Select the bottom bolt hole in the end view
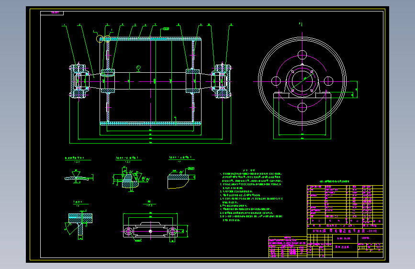The height and width of the screenshot is (269, 415). pos(302,108)
